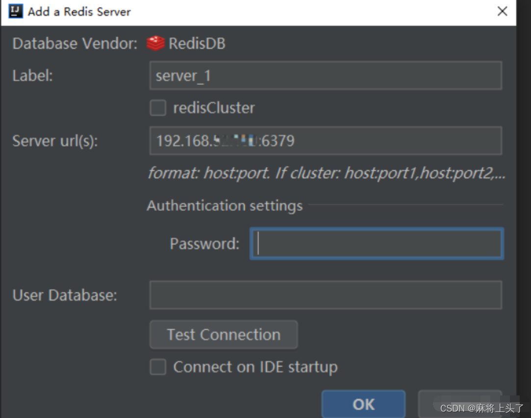The height and width of the screenshot is (418, 531).
Task: Click the Database Vendor label
Action: pos(75,43)
